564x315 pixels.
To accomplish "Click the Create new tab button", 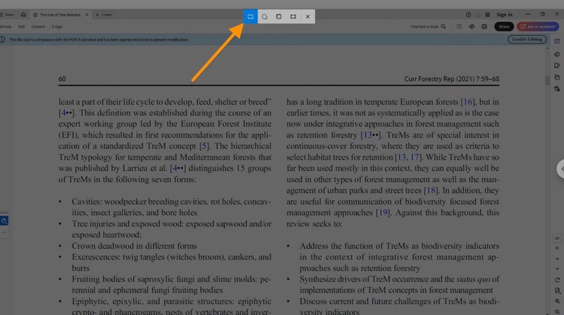I will (104, 14).
